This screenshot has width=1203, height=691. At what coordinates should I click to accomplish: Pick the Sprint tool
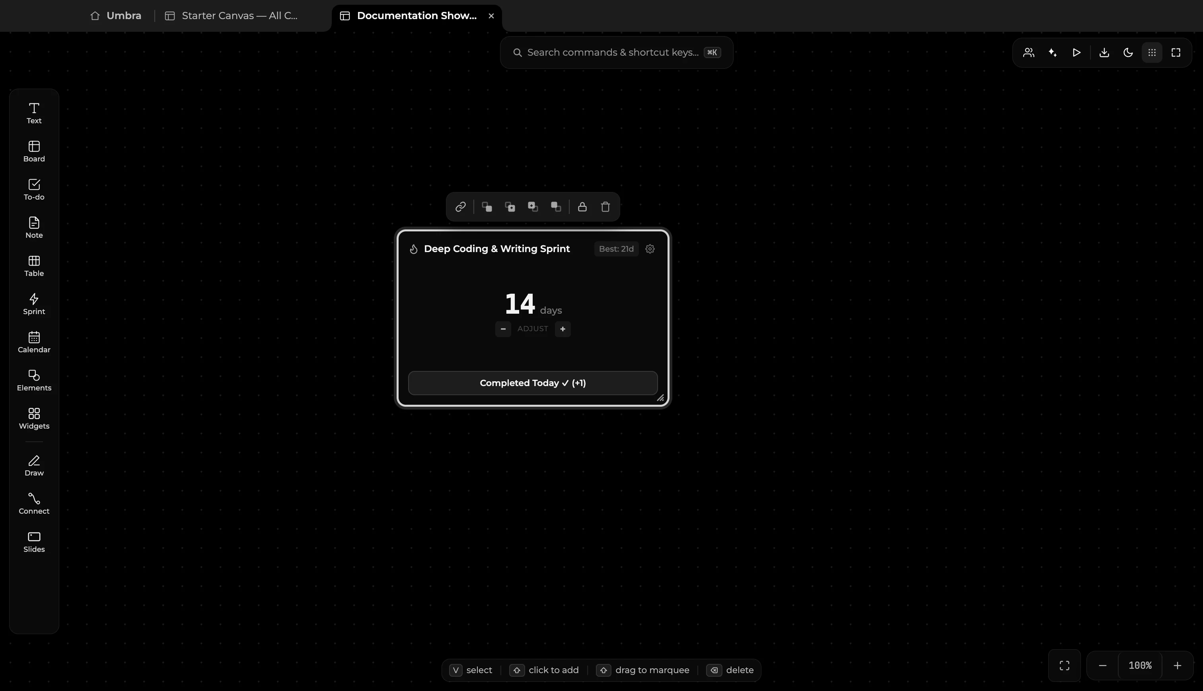34,304
